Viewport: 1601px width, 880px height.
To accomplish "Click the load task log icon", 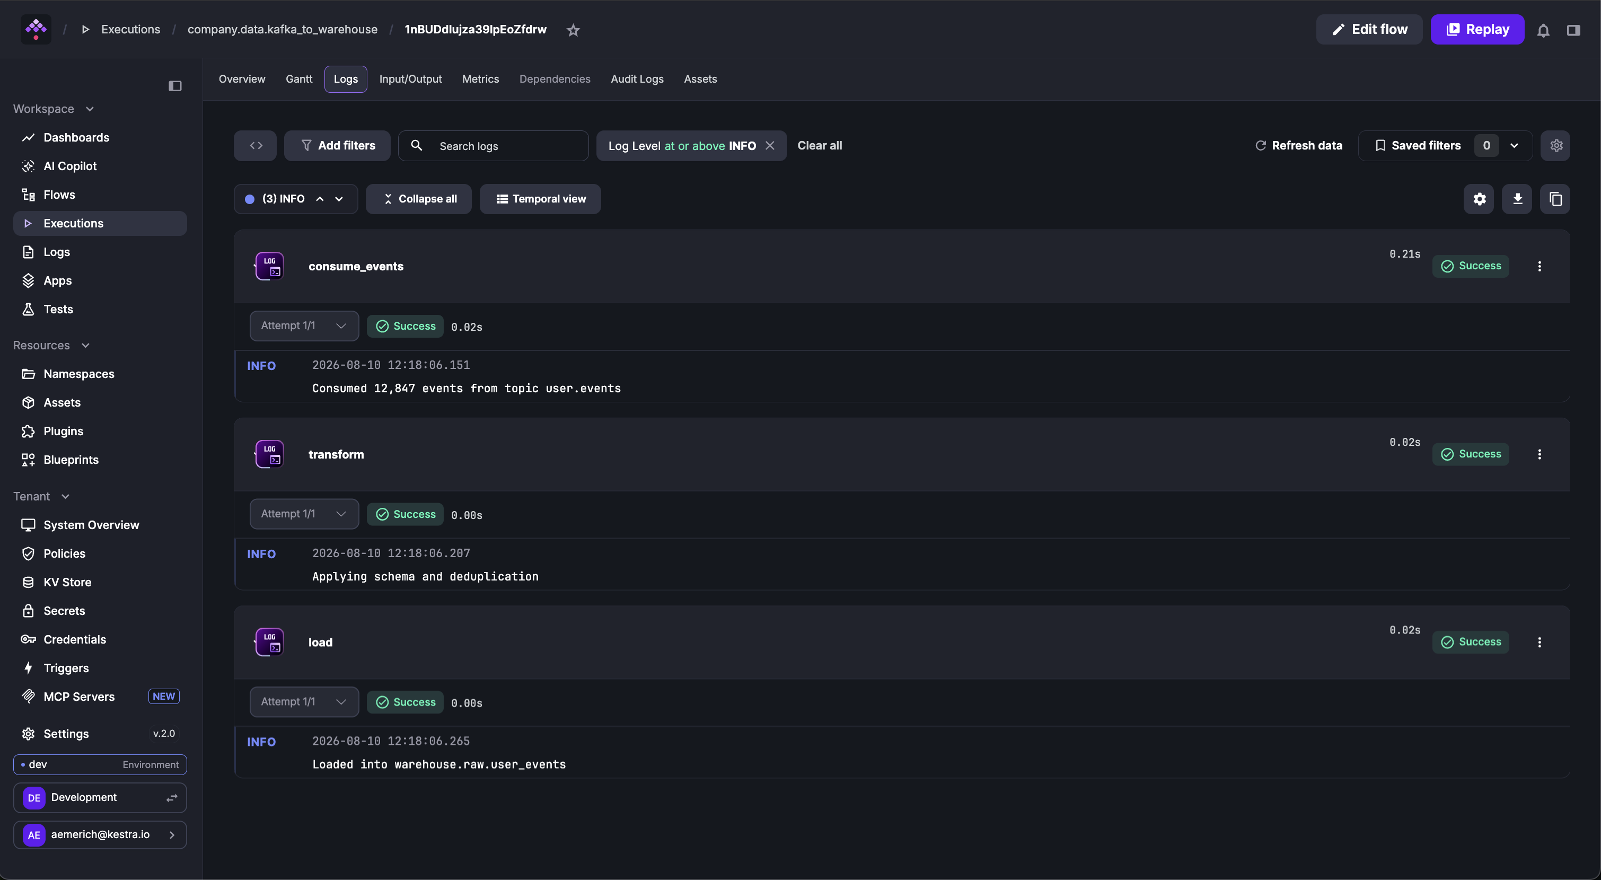I will (270, 642).
